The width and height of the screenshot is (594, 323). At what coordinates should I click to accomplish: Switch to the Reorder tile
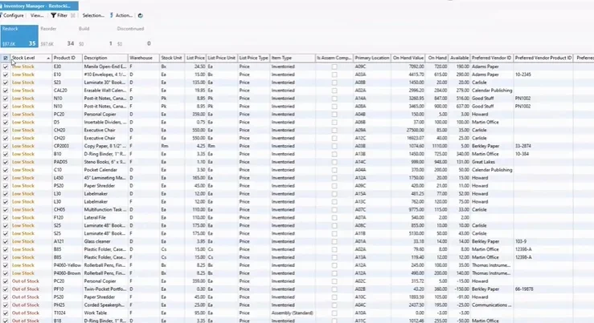pyautogui.click(x=57, y=36)
